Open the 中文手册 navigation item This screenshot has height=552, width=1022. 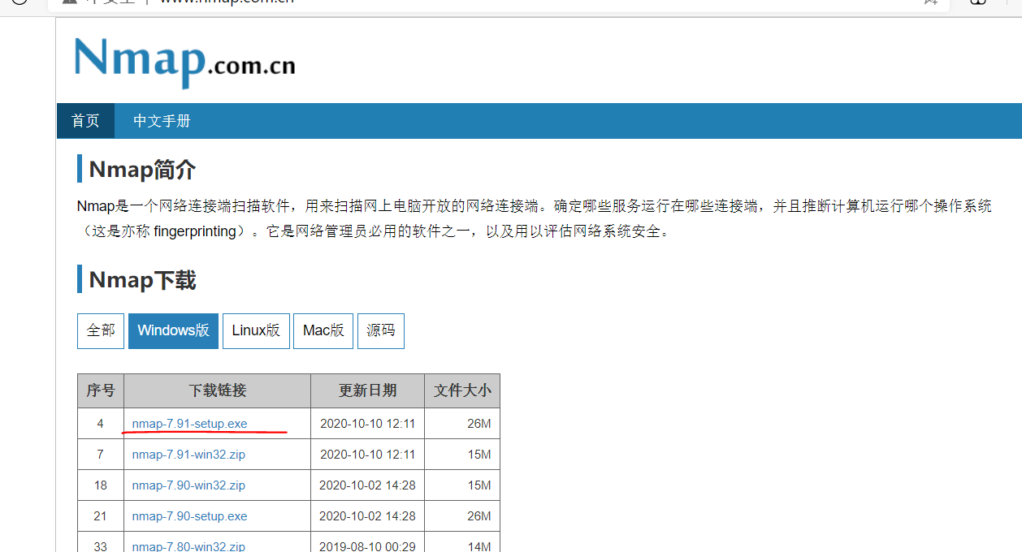pos(162,121)
